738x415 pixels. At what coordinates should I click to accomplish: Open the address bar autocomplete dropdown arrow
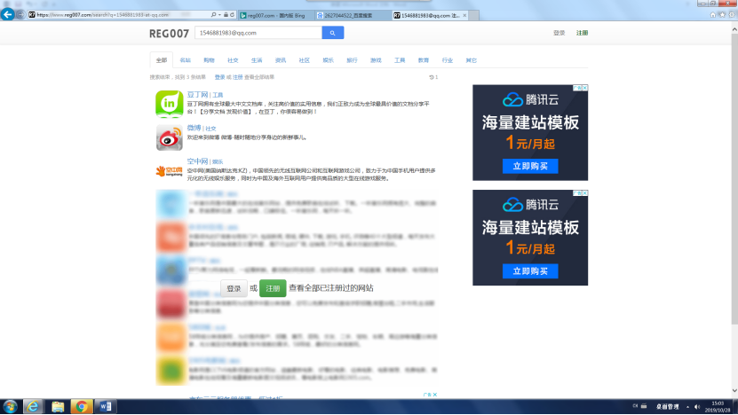point(219,15)
